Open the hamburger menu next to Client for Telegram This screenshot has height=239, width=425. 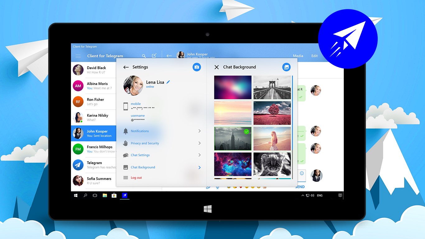click(78, 56)
